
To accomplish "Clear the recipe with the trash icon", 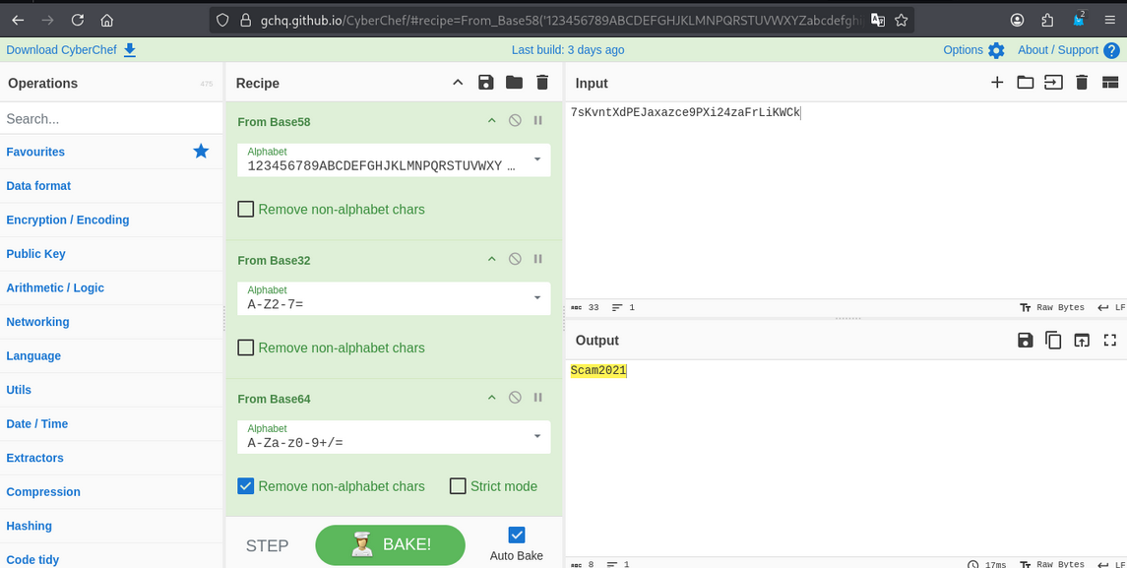I will click(x=542, y=83).
